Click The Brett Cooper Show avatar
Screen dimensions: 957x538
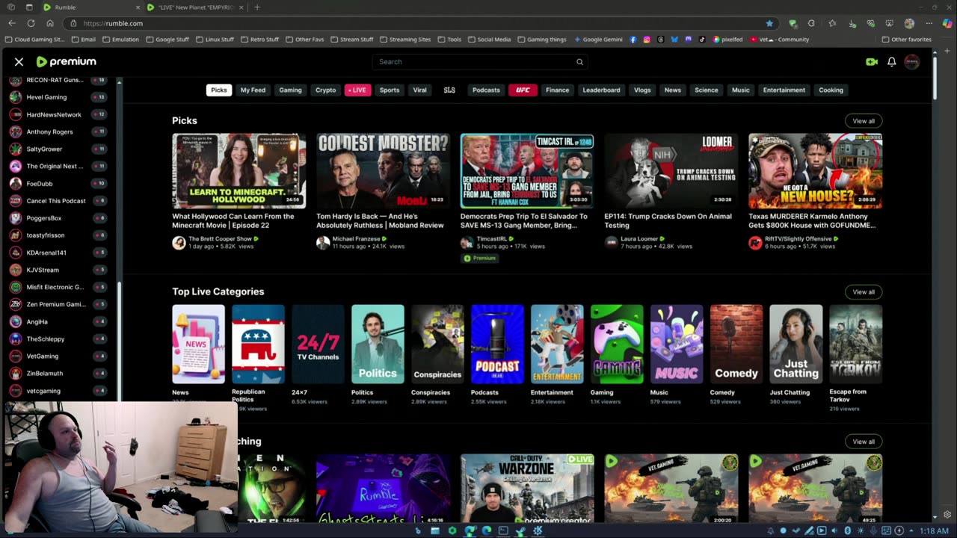(179, 243)
